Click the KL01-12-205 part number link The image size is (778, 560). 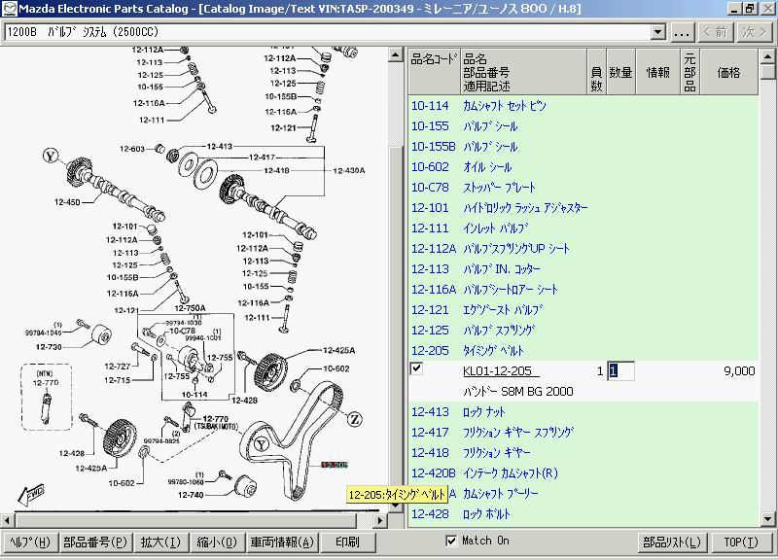coord(500,371)
